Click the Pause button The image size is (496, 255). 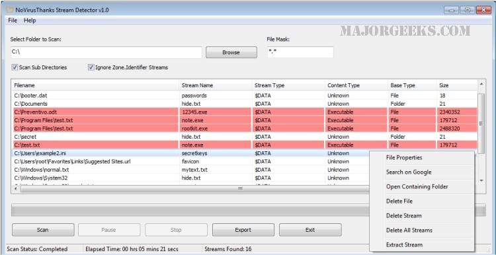point(109,230)
